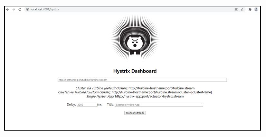The height and width of the screenshot is (137, 266).
Task: Click the 'Delay:' label
Action: point(71,105)
